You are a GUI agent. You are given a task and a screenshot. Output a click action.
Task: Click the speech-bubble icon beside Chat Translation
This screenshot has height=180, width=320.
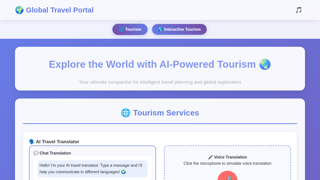point(36,153)
